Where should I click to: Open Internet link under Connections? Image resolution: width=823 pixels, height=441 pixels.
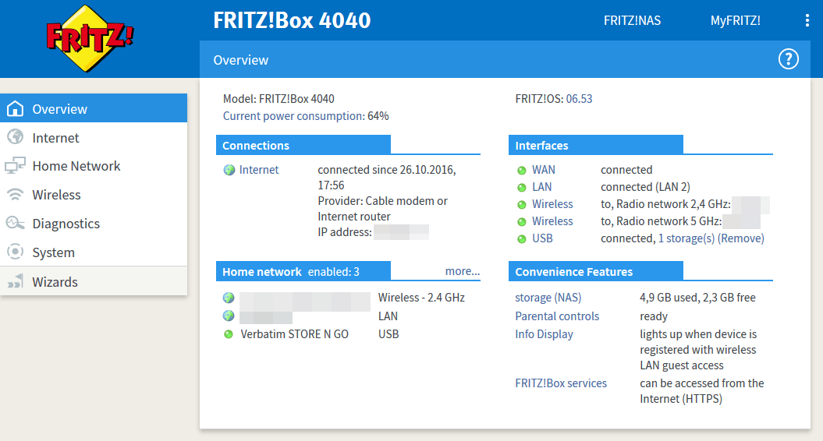[x=259, y=169]
